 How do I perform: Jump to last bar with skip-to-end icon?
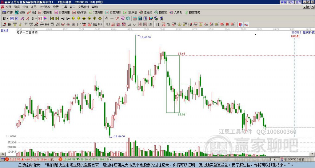tap(57, 18)
